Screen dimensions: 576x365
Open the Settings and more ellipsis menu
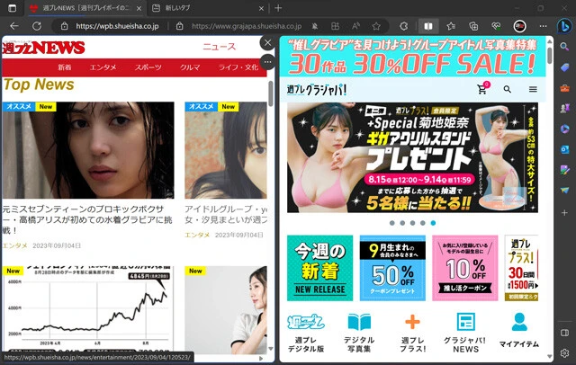click(543, 26)
